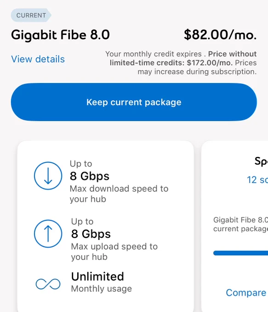Click 'Max download speed to your hub' text
The image size is (268, 312).
(x=119, y=194)
